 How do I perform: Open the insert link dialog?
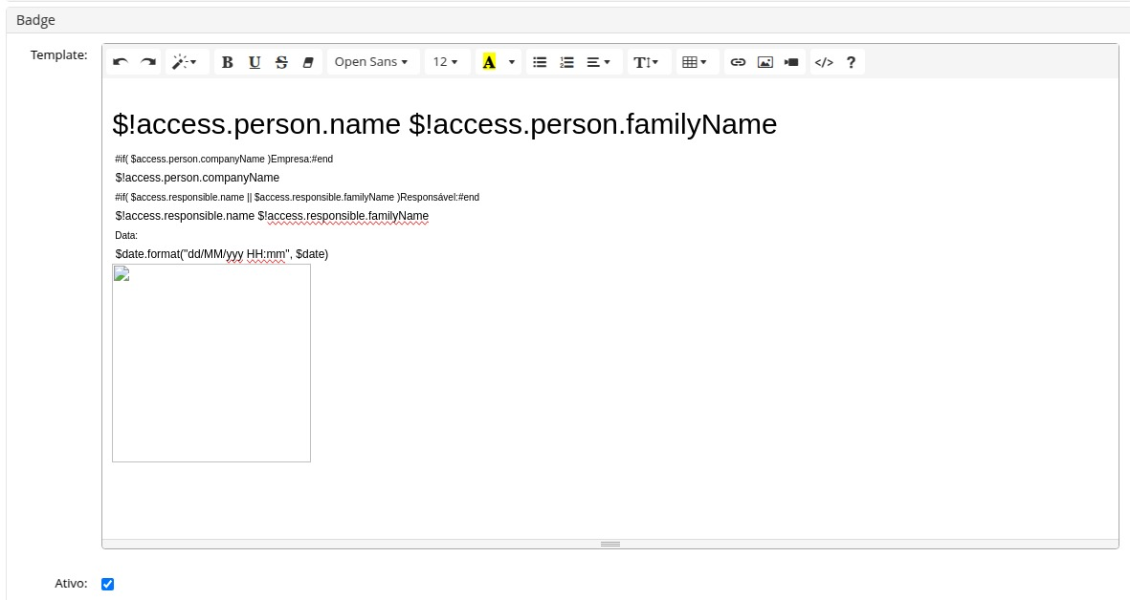click(738, 62)
